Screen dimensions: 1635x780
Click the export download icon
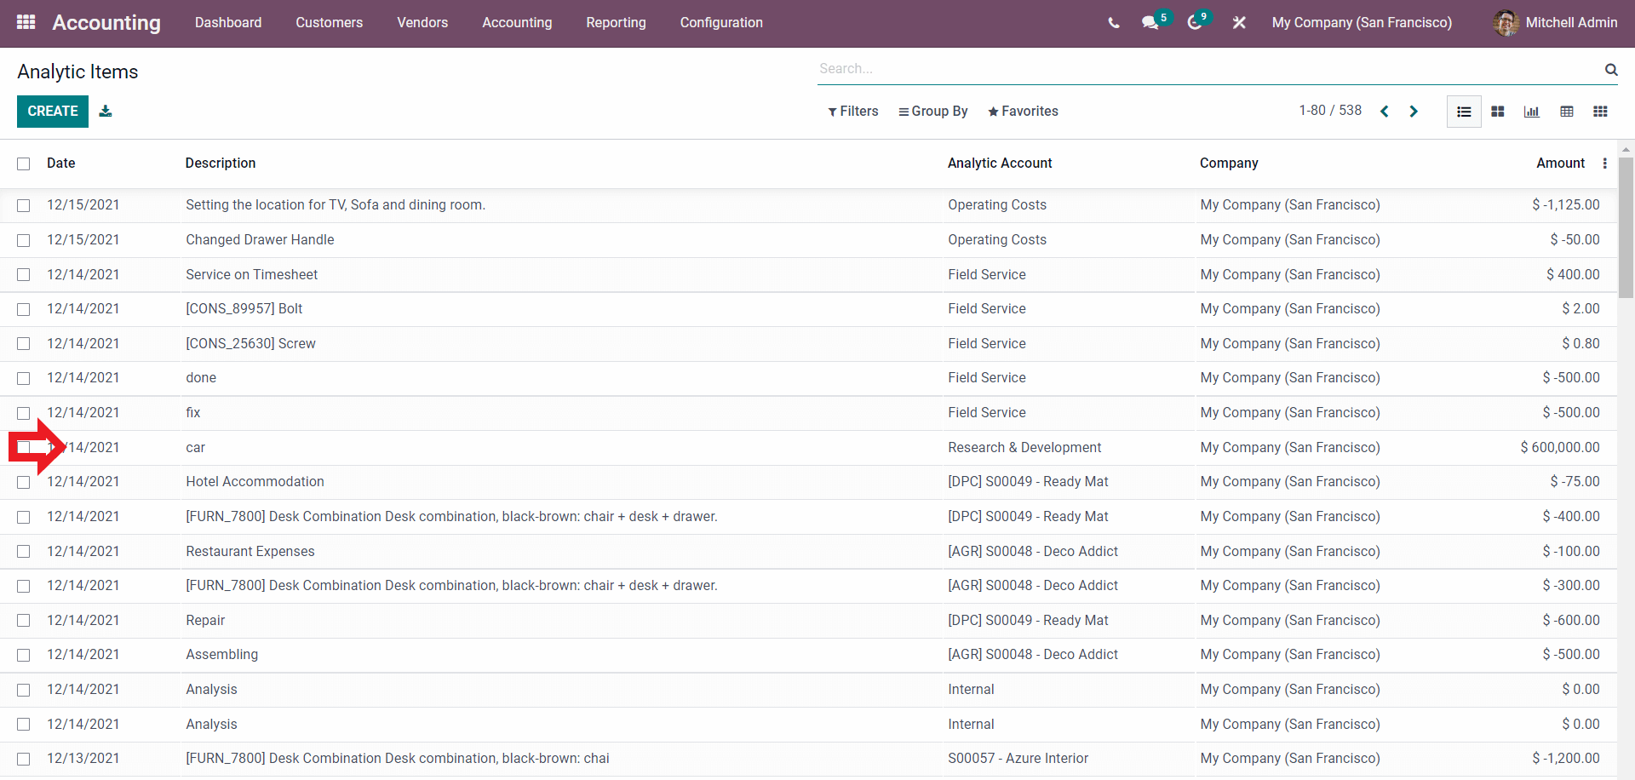(106, 112)
